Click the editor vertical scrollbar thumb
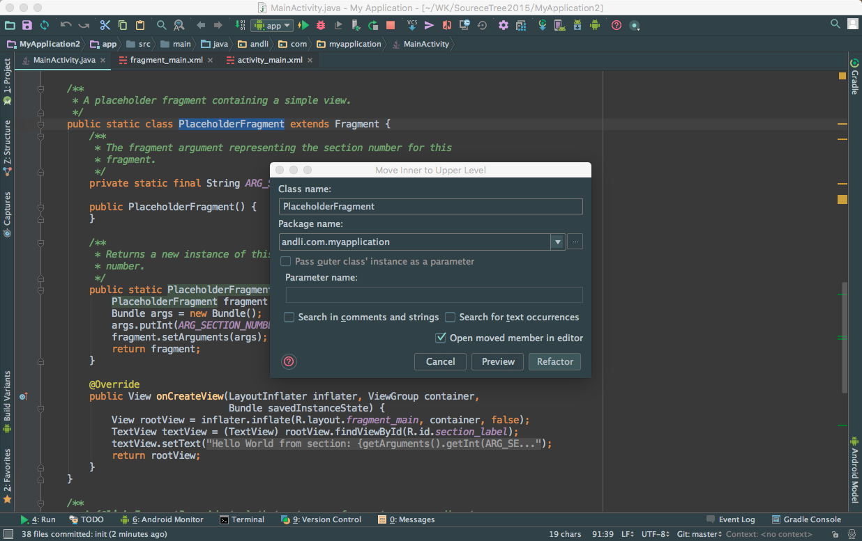 (845, 338)
